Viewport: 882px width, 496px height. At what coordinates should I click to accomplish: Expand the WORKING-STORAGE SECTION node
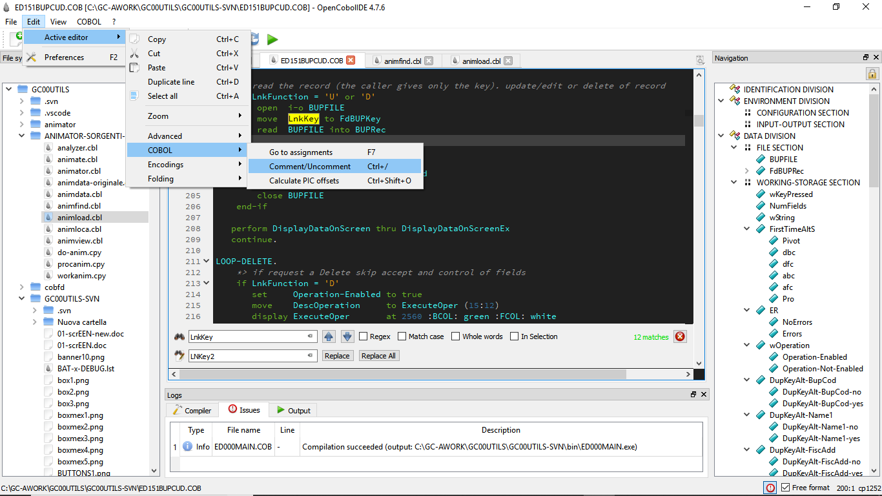click(x=732, y=182)
